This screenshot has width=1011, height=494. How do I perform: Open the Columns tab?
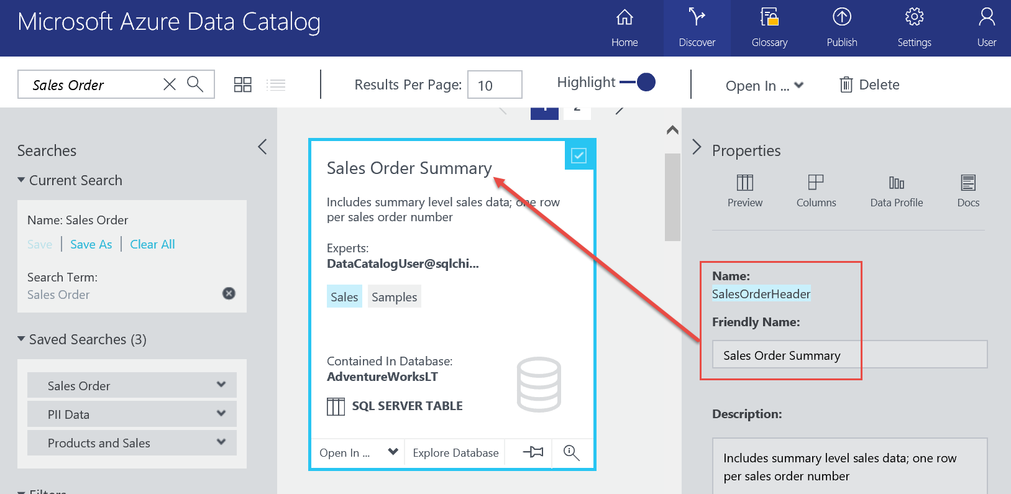(x=816, y=191)
